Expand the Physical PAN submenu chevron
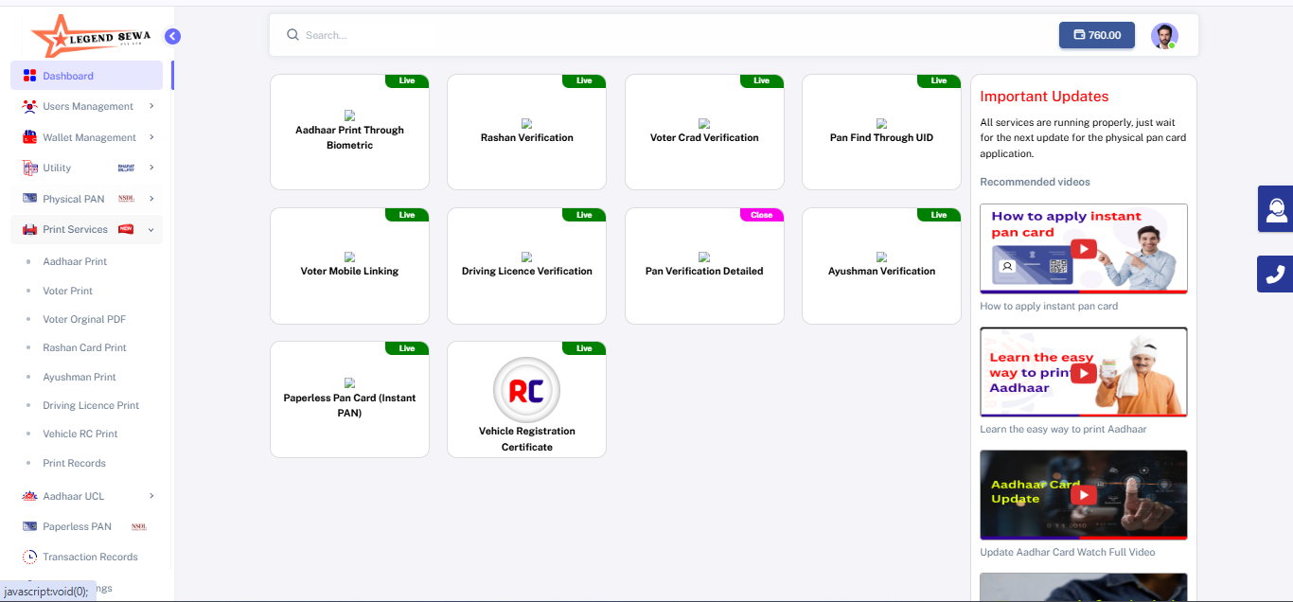This screenshot has height=602, width=1293. [151, 199]
